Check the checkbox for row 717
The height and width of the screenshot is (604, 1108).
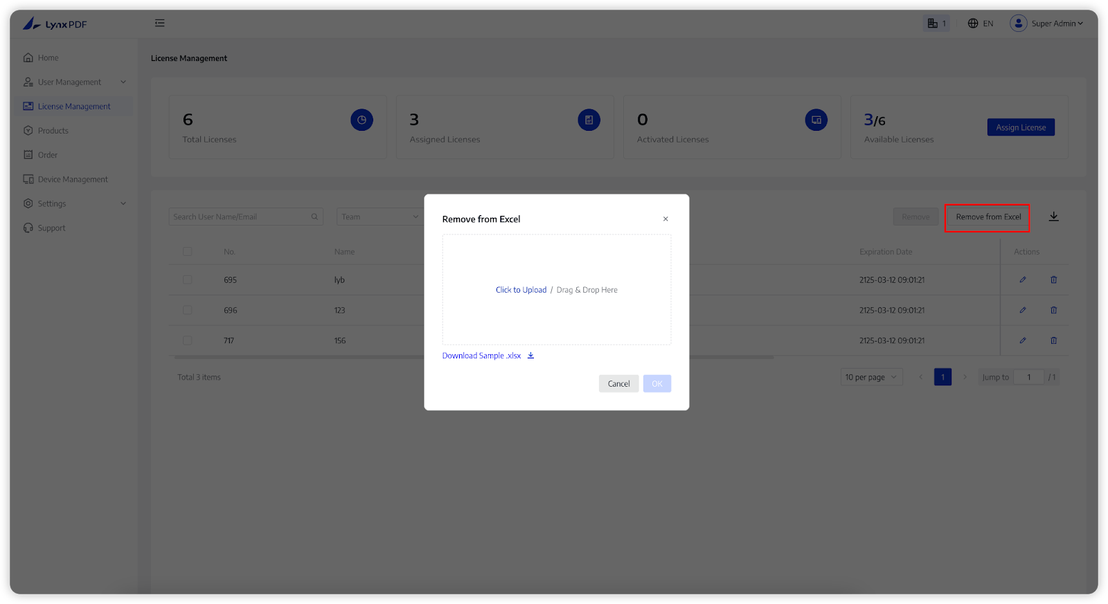point(188,340)
